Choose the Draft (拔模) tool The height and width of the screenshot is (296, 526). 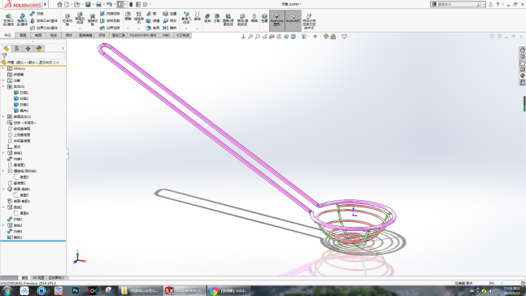click(x=153, y=21)
